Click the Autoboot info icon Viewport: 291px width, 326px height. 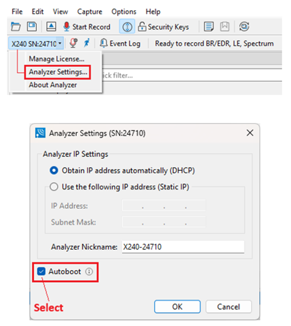(x=89, y=272)
